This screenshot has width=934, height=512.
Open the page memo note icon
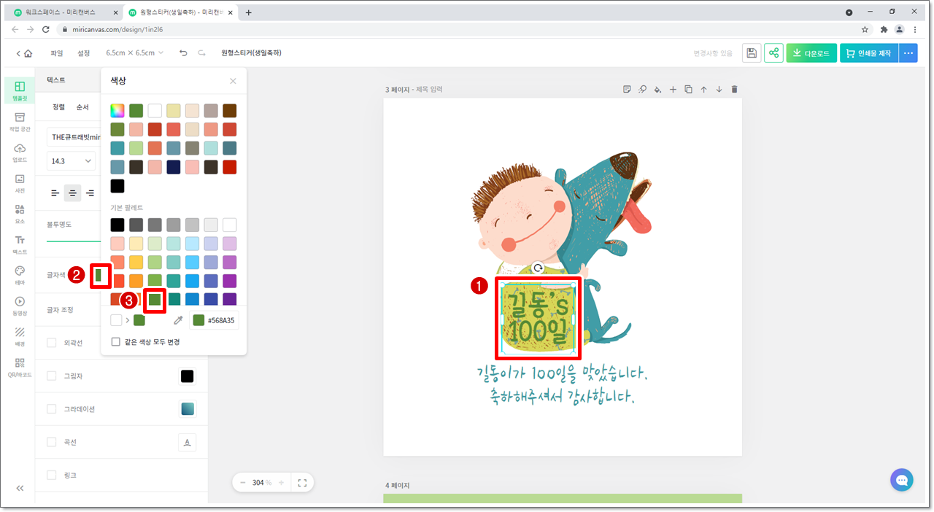pos(627,89)
